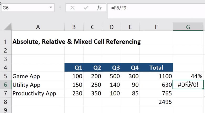Select the grand total cell 2495
Image resolution: width=205 pixels, height=113 pixels.
(x=156, y=102)
